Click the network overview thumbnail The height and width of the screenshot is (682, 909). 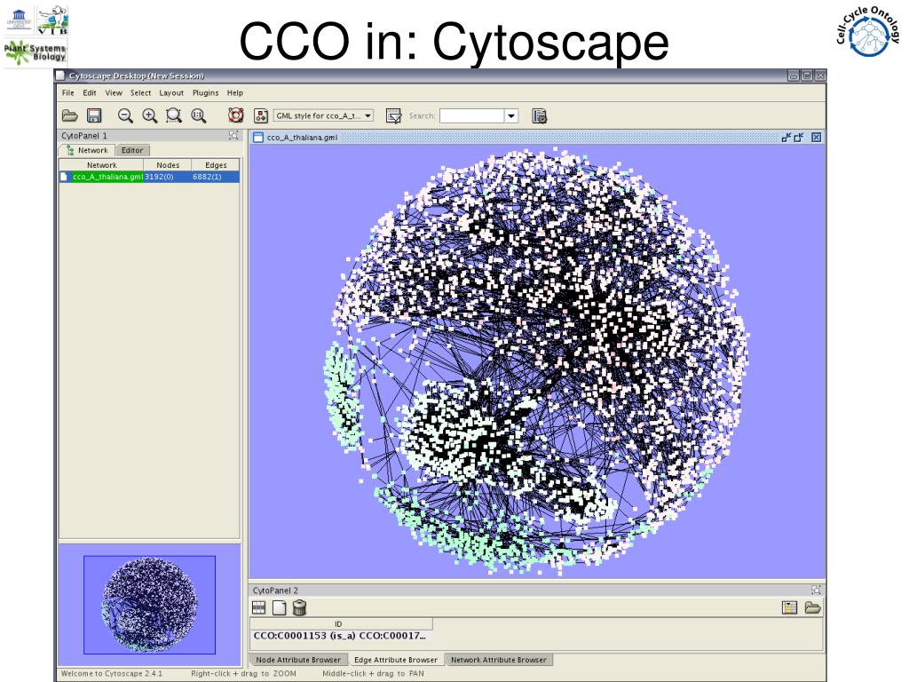(x=149, y=604)
